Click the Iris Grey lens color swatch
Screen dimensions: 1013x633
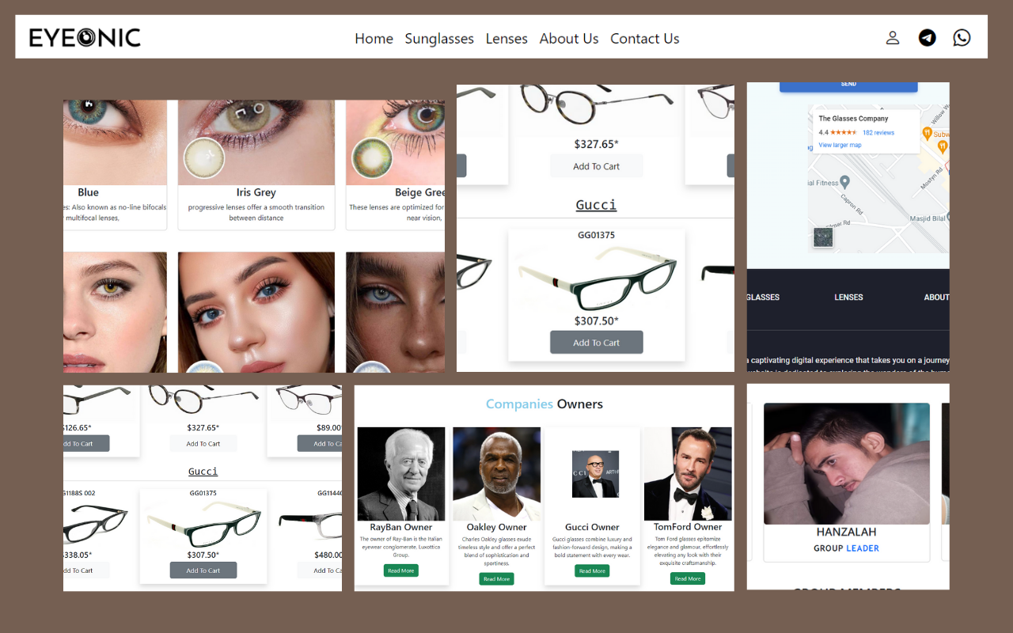(204, 157)
